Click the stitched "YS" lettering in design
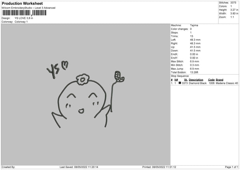Screen dimensions: 240x170 [x=53, y=71]
